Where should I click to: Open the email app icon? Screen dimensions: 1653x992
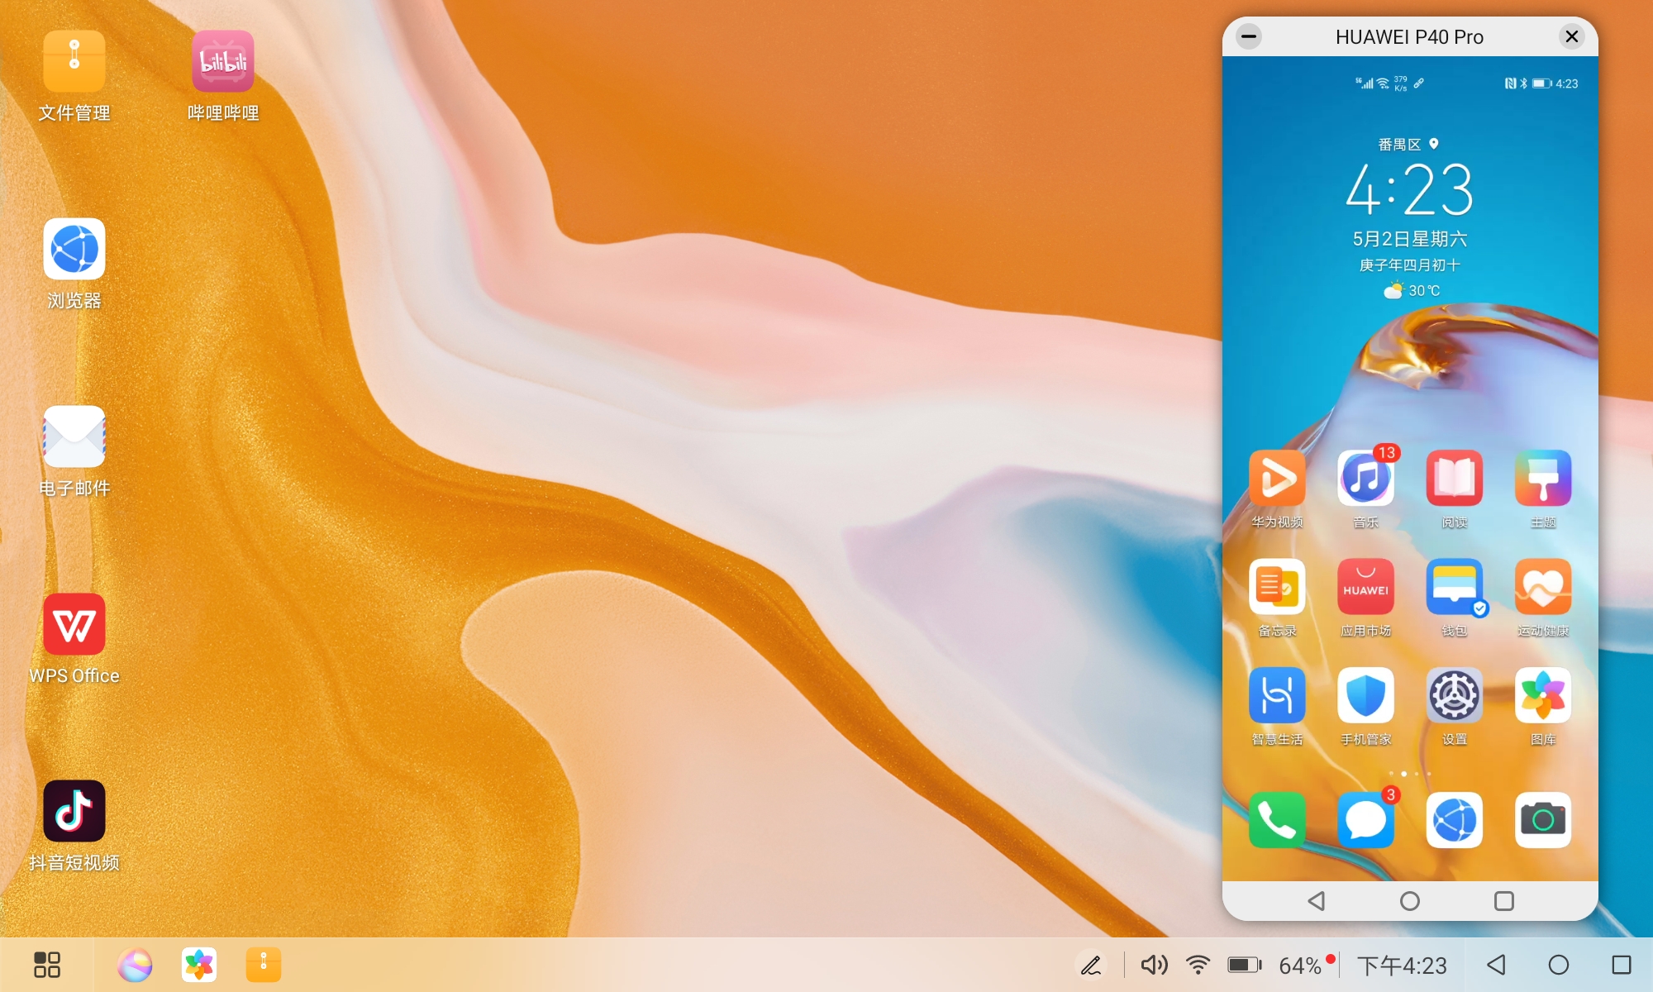74,436
